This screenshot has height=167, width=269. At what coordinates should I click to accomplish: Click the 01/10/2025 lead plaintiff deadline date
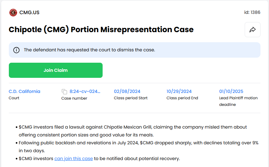[x=231, y=91]
